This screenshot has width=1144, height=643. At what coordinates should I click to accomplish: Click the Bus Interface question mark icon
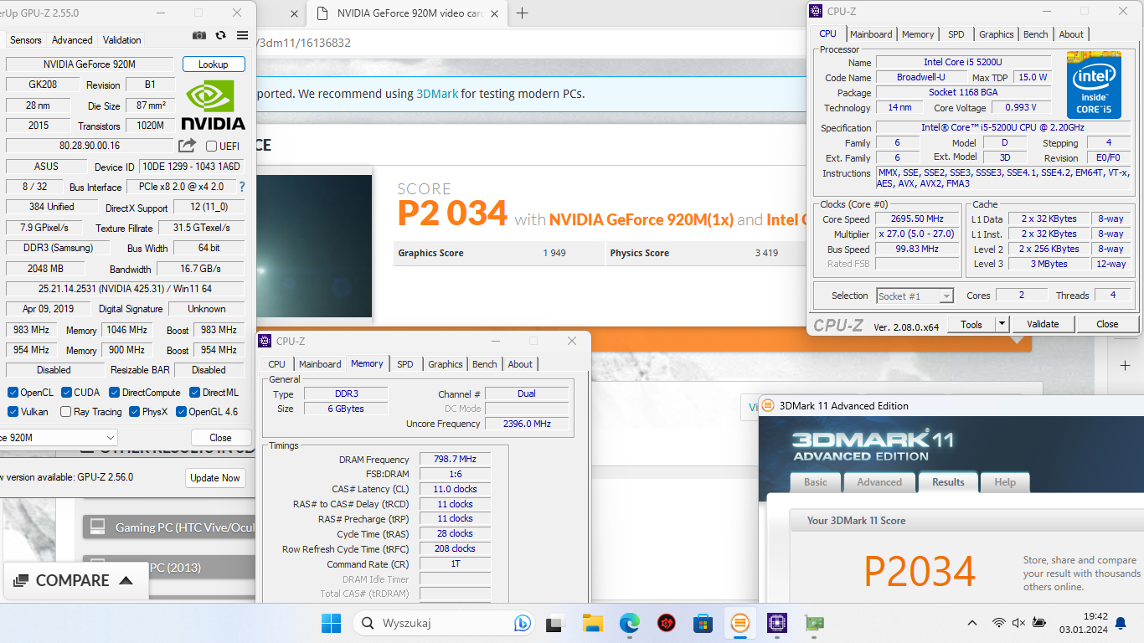242,187
